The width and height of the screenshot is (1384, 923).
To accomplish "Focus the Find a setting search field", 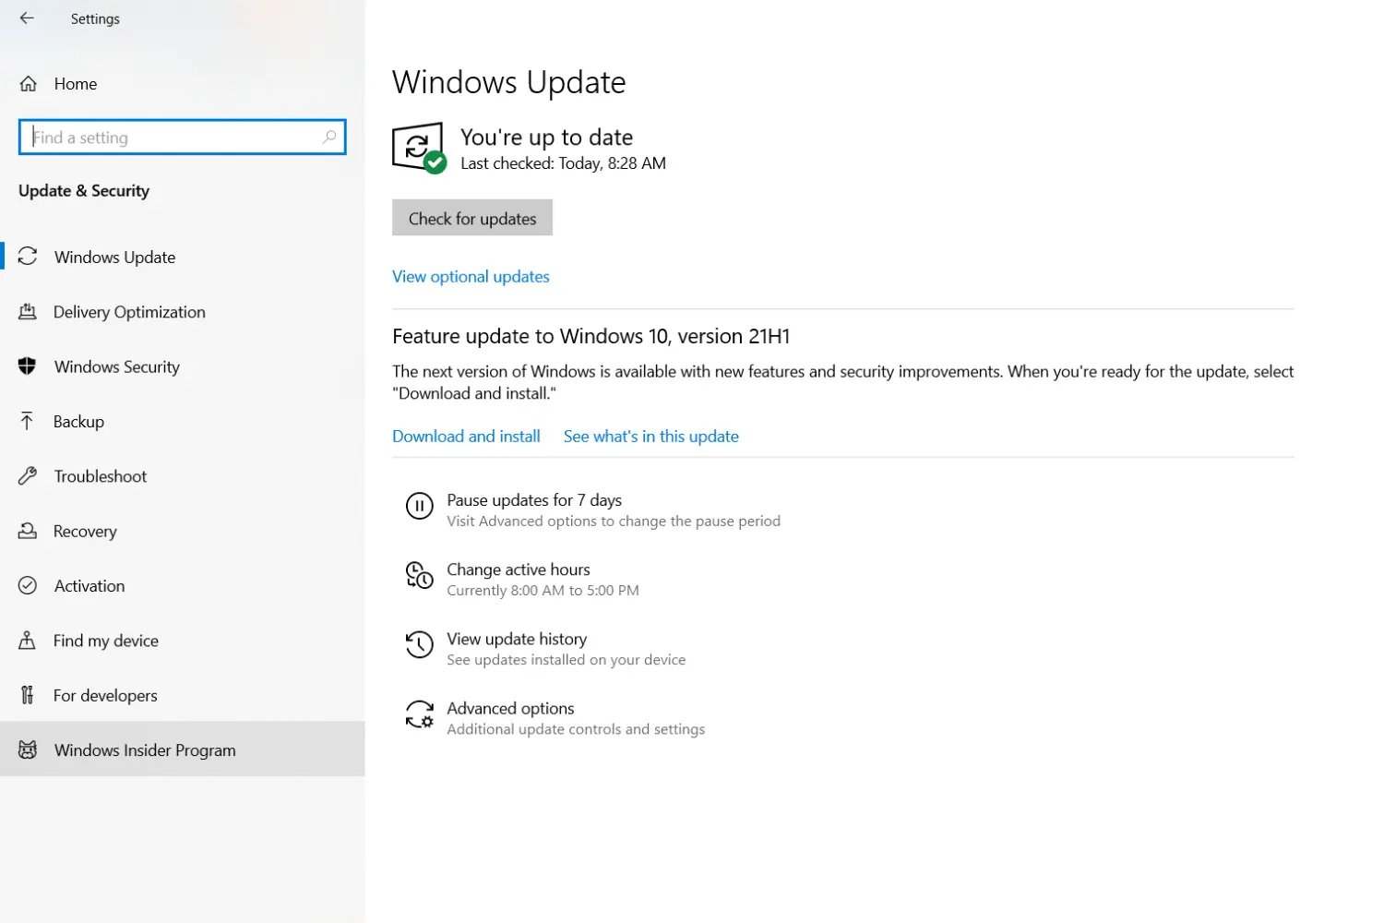I will (183, 138).
